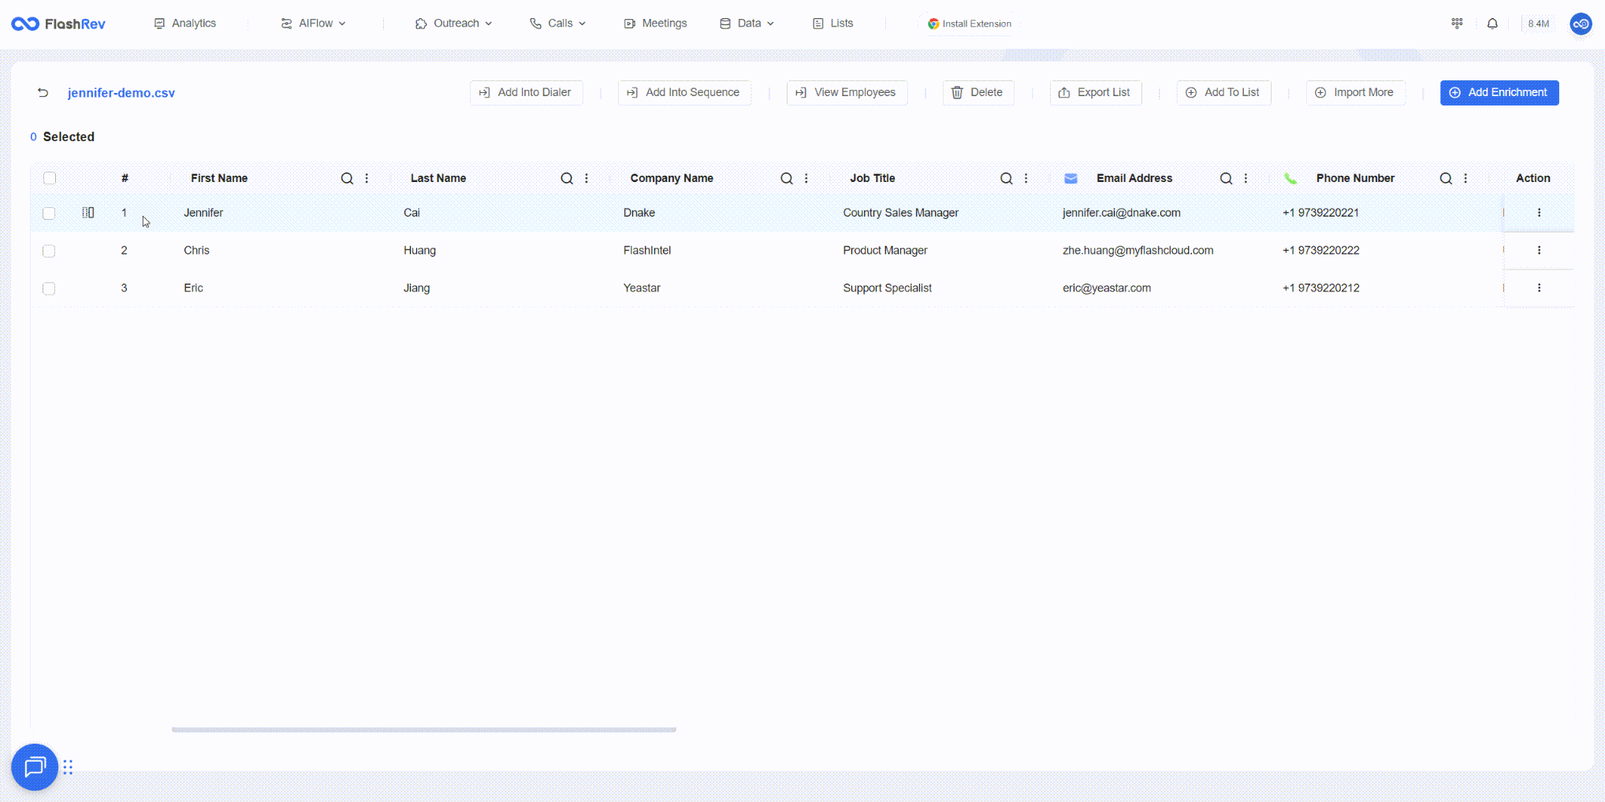Expand the Outreach dropdown menu

[x=454, y=24]
